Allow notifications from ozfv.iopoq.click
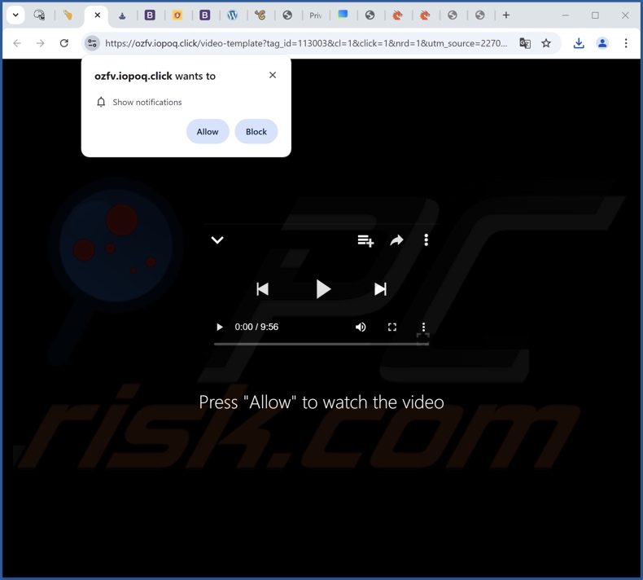Screen dimensions: 643x580 pyautogui.click(x=208, y=132)
